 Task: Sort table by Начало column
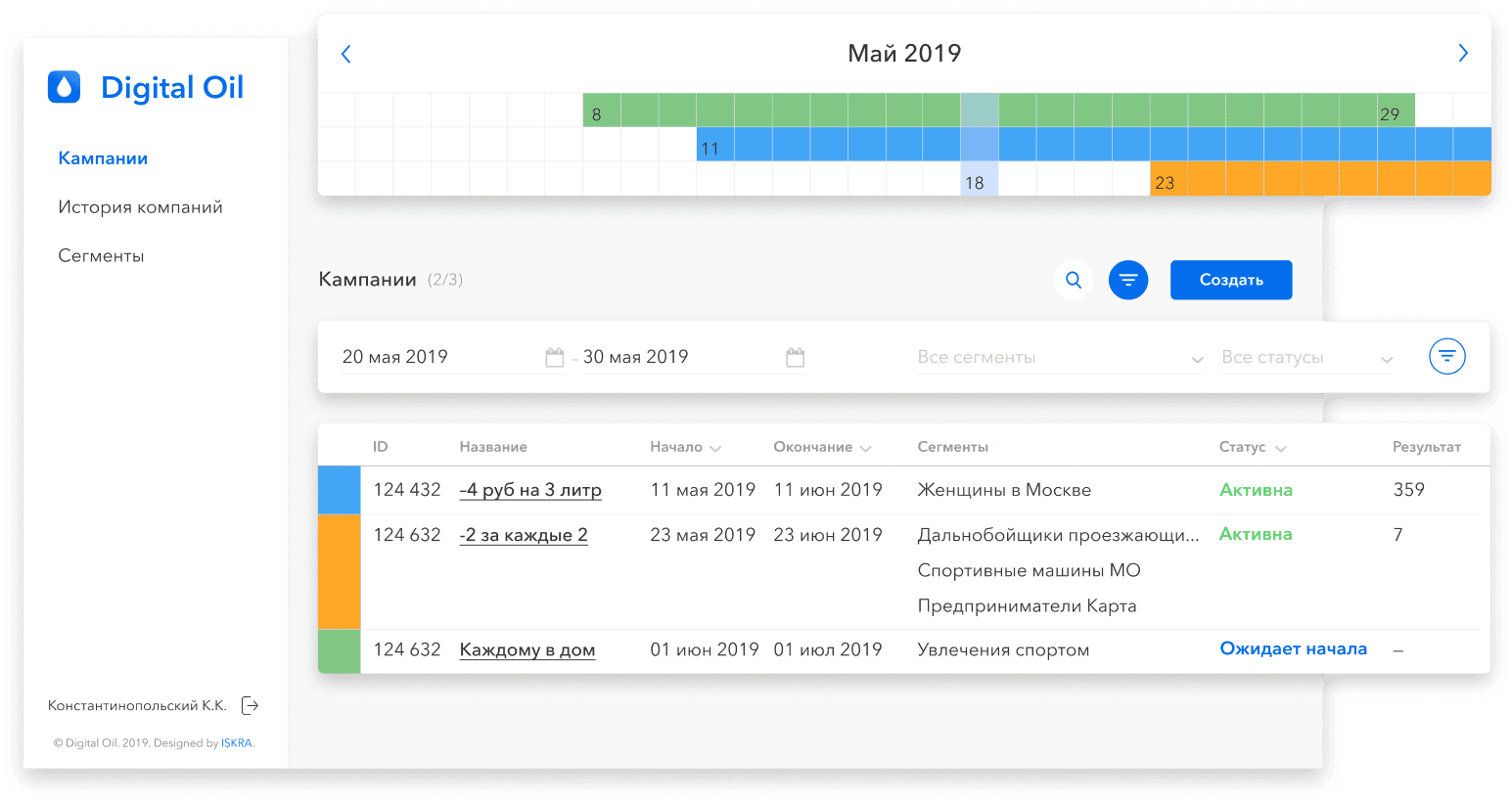coord(685,447)
